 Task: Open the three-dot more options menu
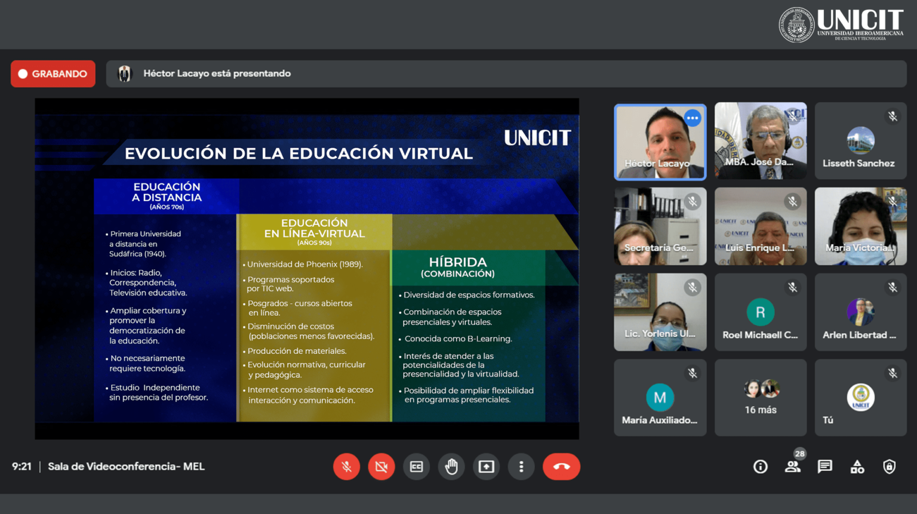pyautogui.click(x=521, y=466)
